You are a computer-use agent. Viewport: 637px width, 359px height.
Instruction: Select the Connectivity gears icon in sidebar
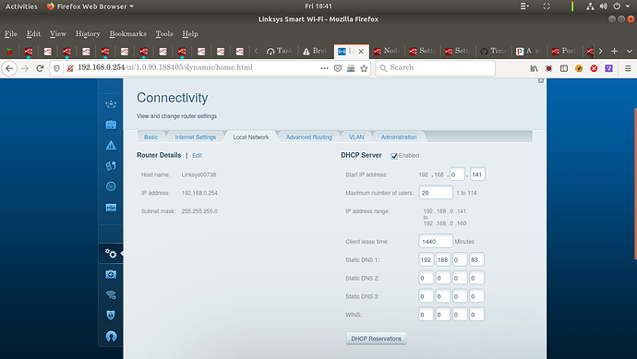click(111, 254)
